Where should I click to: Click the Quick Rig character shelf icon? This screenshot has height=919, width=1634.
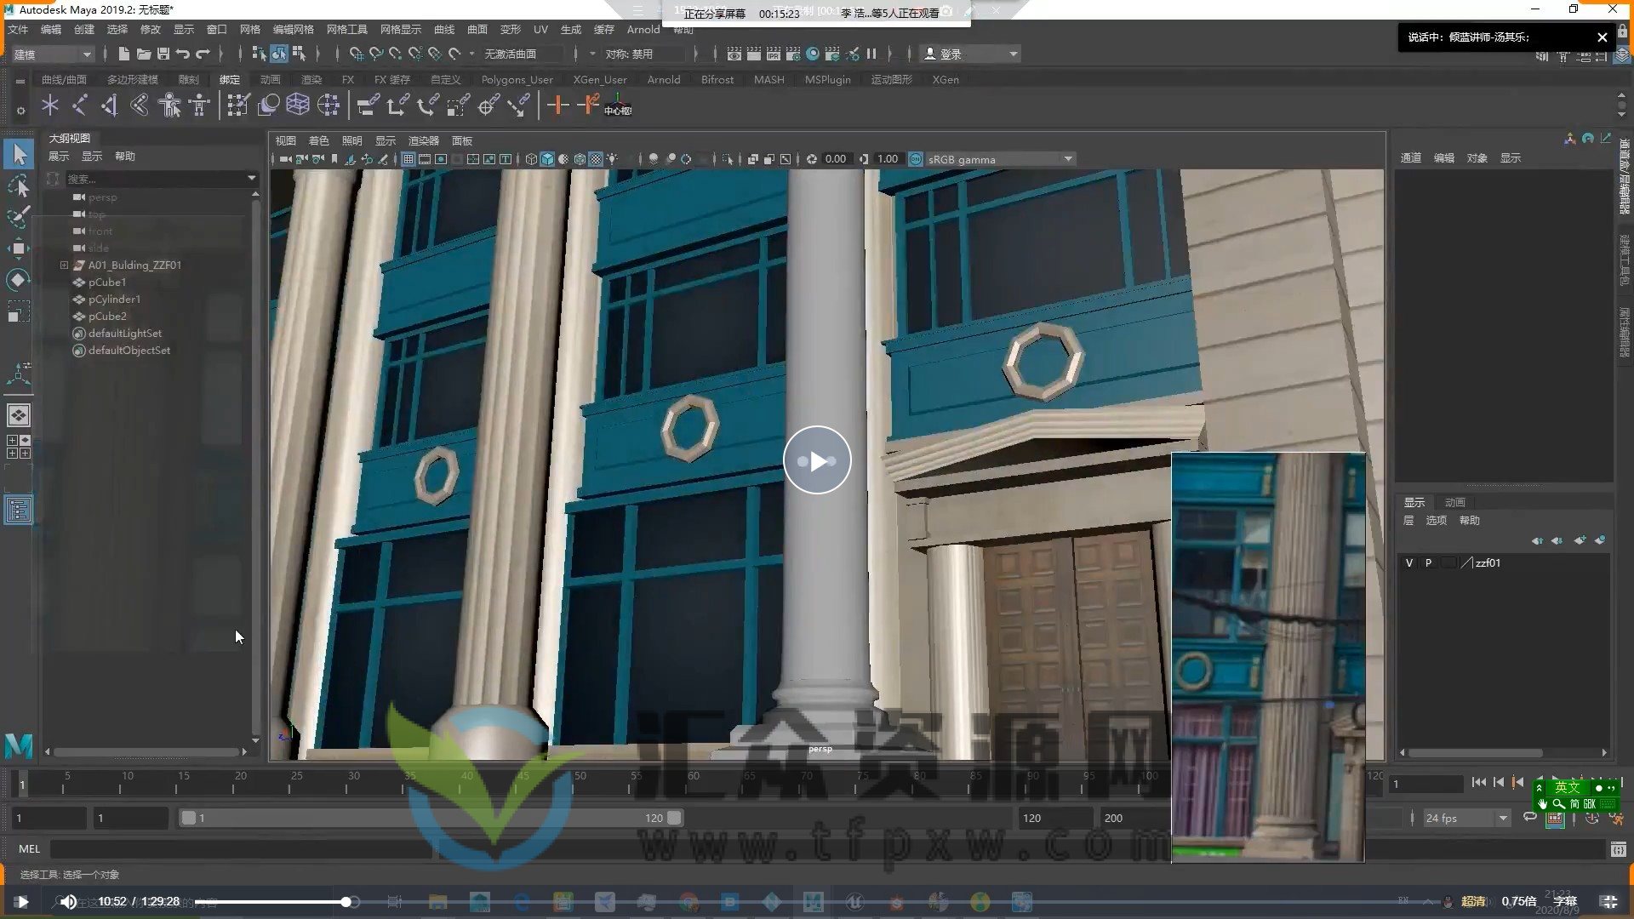pyautogui.click(x=169, y=105)
